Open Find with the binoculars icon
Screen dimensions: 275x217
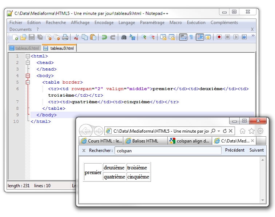pos(124,37)
